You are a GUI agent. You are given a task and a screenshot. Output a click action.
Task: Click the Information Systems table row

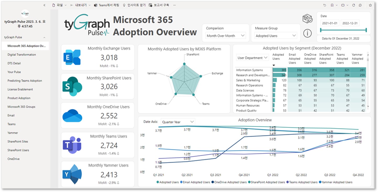[x=300, y=70]
